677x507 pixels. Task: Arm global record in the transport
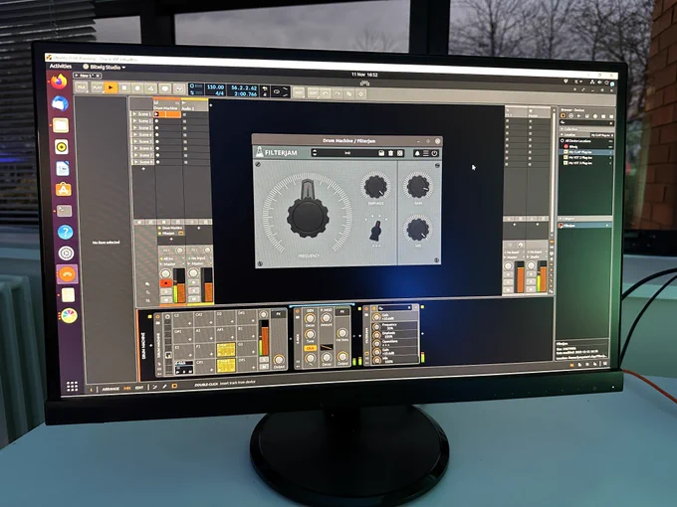click(x=137, y=88)
